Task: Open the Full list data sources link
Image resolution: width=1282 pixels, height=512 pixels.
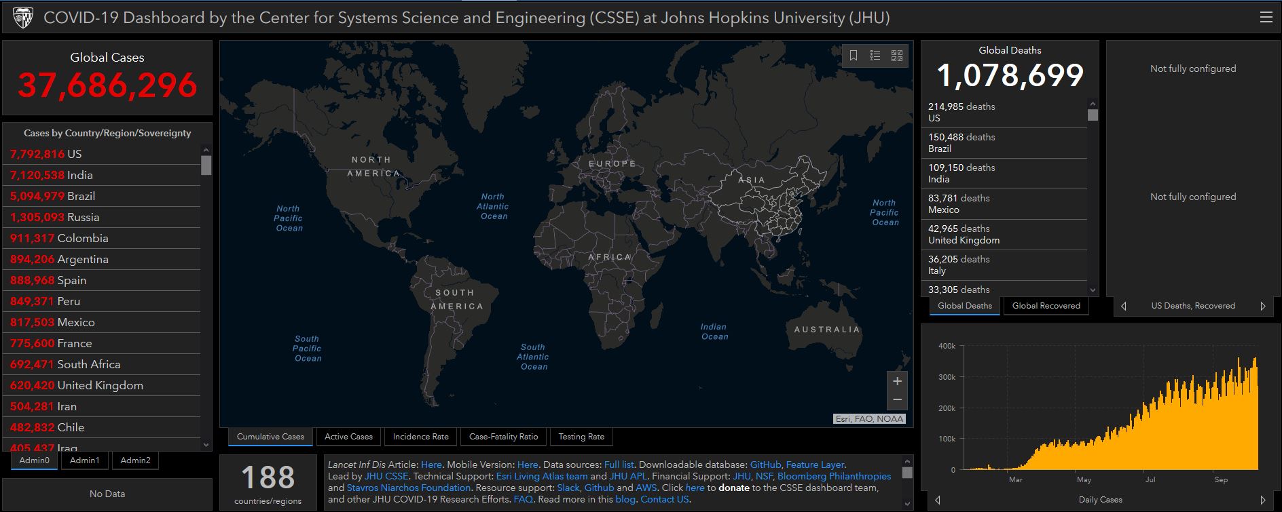Action: (x=619, y=465)
